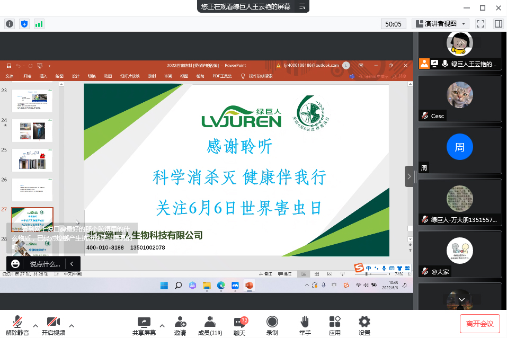Open the 聊天 chat panel
This screenshot has height=338, width=507.
point(239,325)
